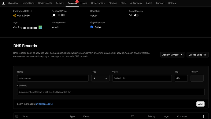This screenshot has width=211, height=119.
Task: Go to the Storage tab
Action: coord(113,3)
